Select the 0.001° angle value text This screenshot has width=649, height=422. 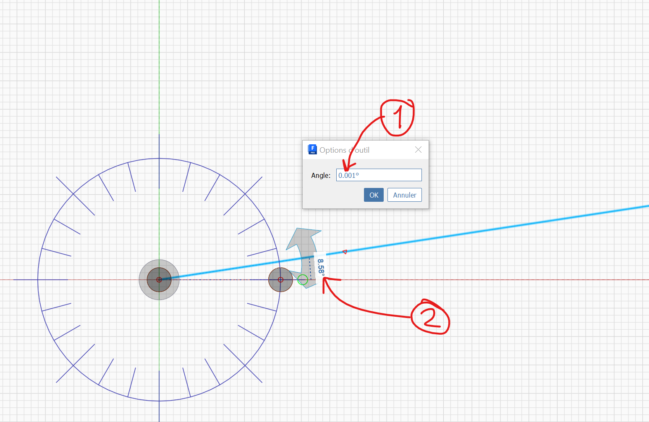[348, 175]
